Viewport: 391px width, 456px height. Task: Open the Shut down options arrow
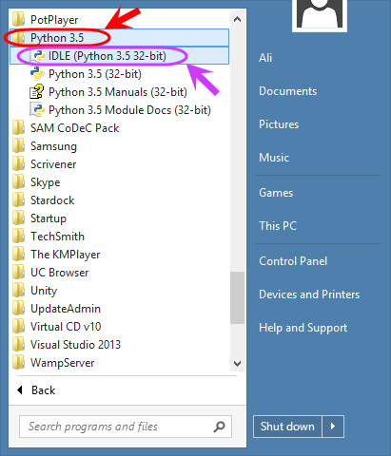(x=333, y=427)
